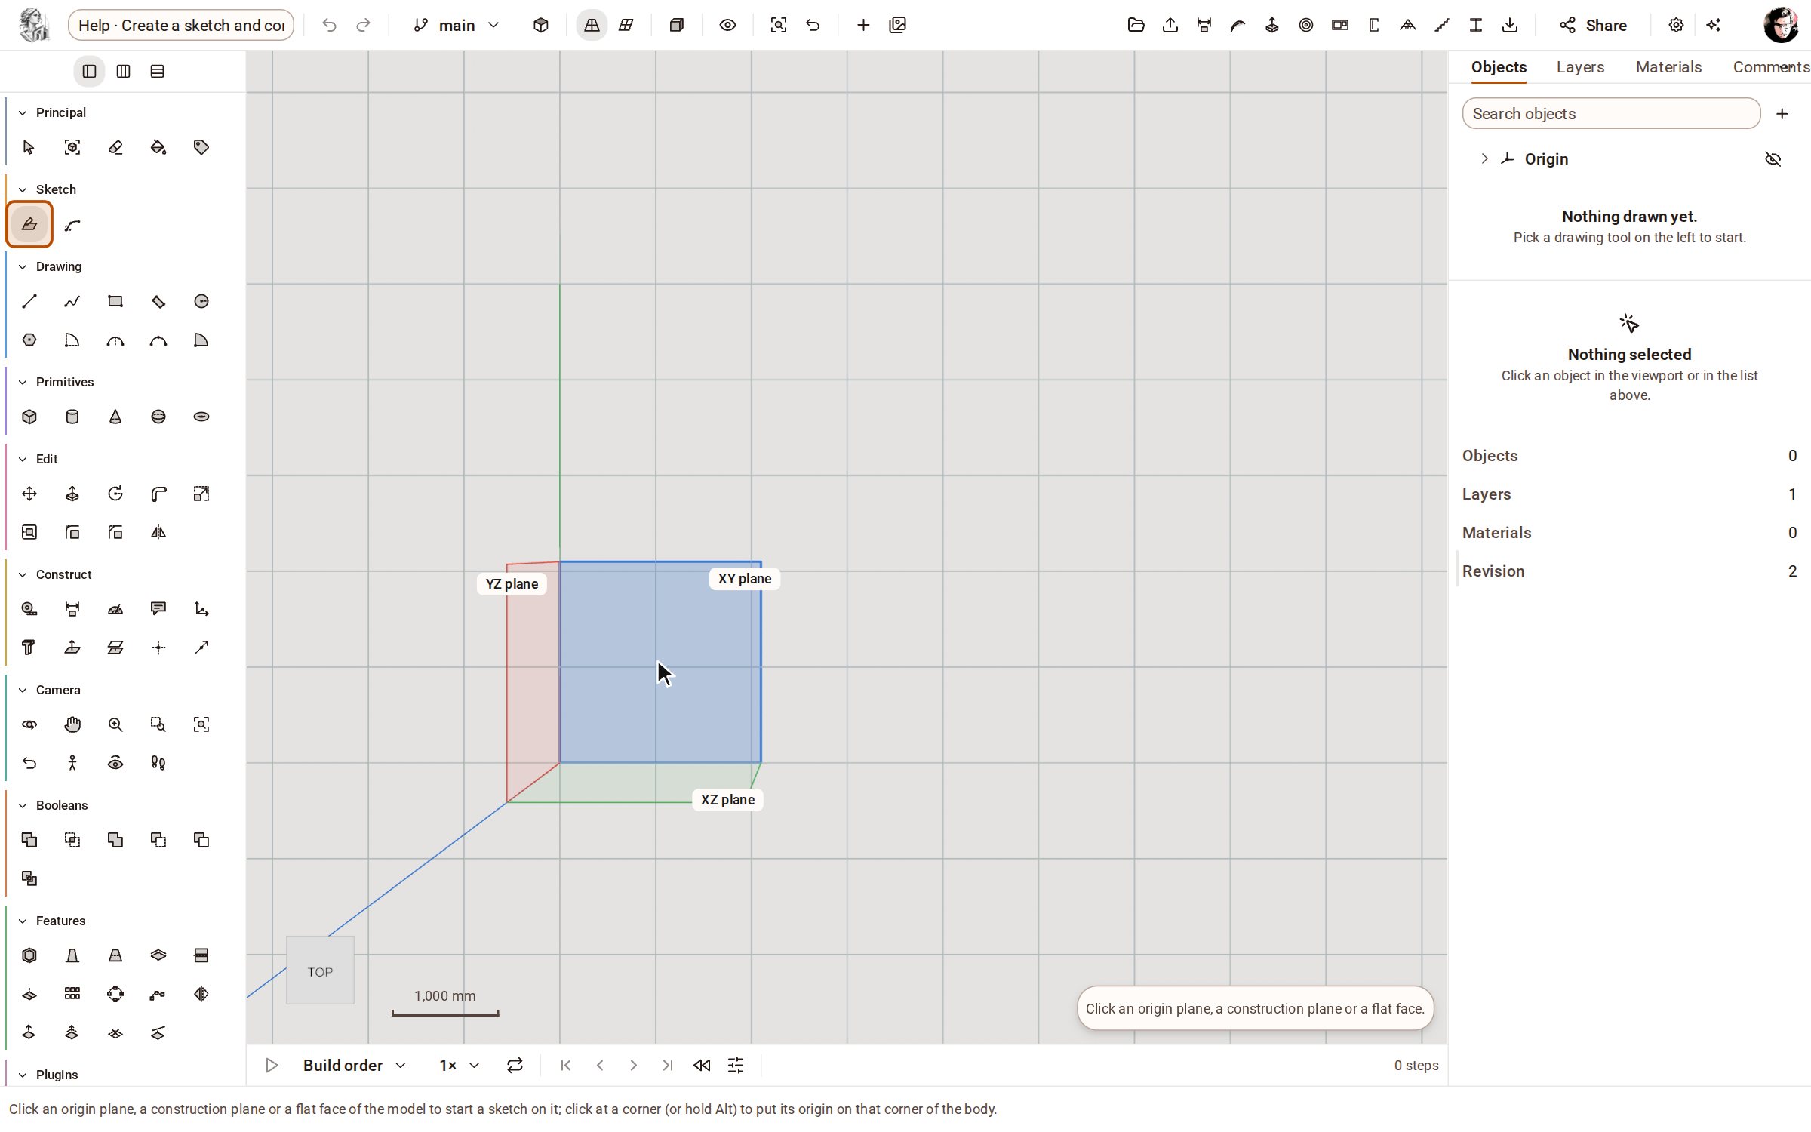Screen dimensions: 1811x1132
Task: Open the Import folder icon in top toolbar
Action: click(1136, 25)
